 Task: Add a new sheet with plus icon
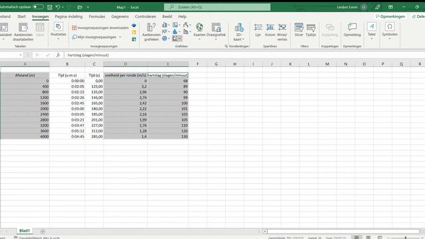click(42, 232)
